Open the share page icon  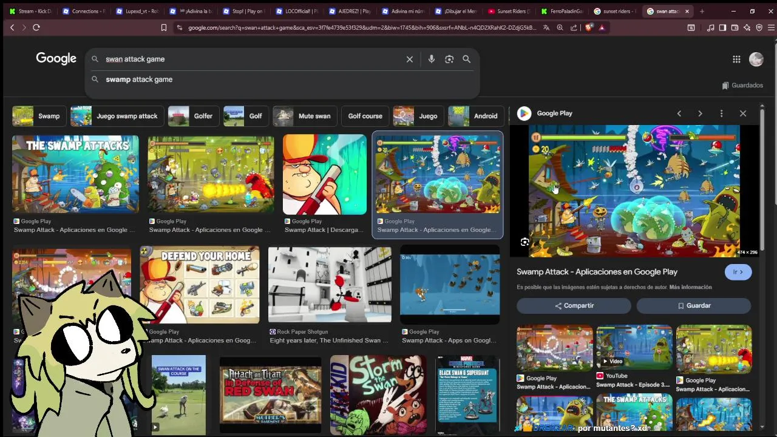click(x=574, y=27)
